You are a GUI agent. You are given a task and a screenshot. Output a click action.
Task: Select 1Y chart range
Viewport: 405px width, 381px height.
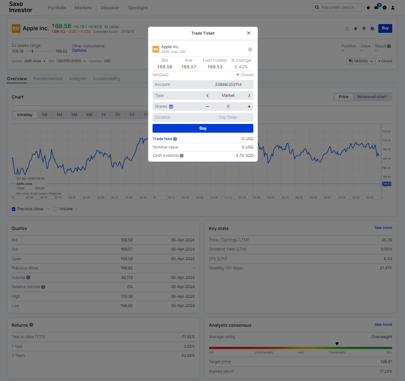tap(103, 115)
